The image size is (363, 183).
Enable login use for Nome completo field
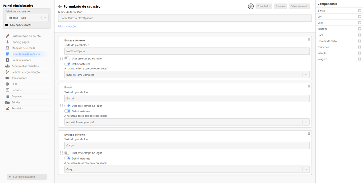point(67,58)
